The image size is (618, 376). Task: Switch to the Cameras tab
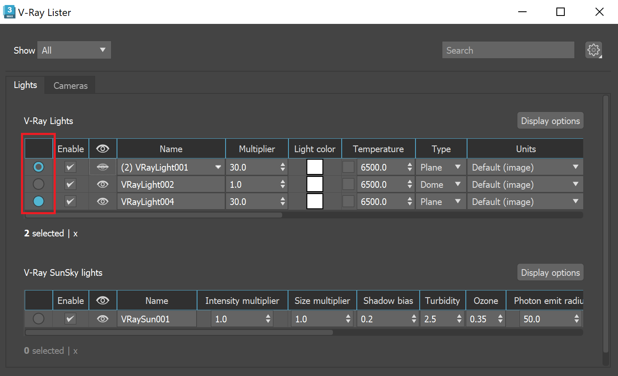70,86
